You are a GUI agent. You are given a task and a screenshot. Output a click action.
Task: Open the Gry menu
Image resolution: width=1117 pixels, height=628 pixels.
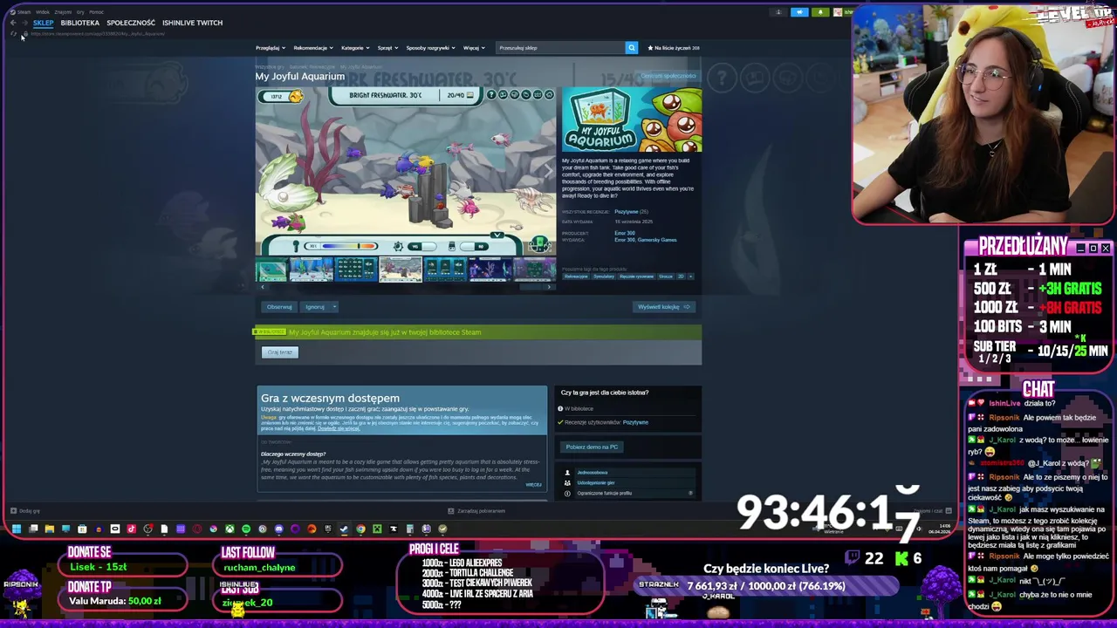click(x=80, y=12)
